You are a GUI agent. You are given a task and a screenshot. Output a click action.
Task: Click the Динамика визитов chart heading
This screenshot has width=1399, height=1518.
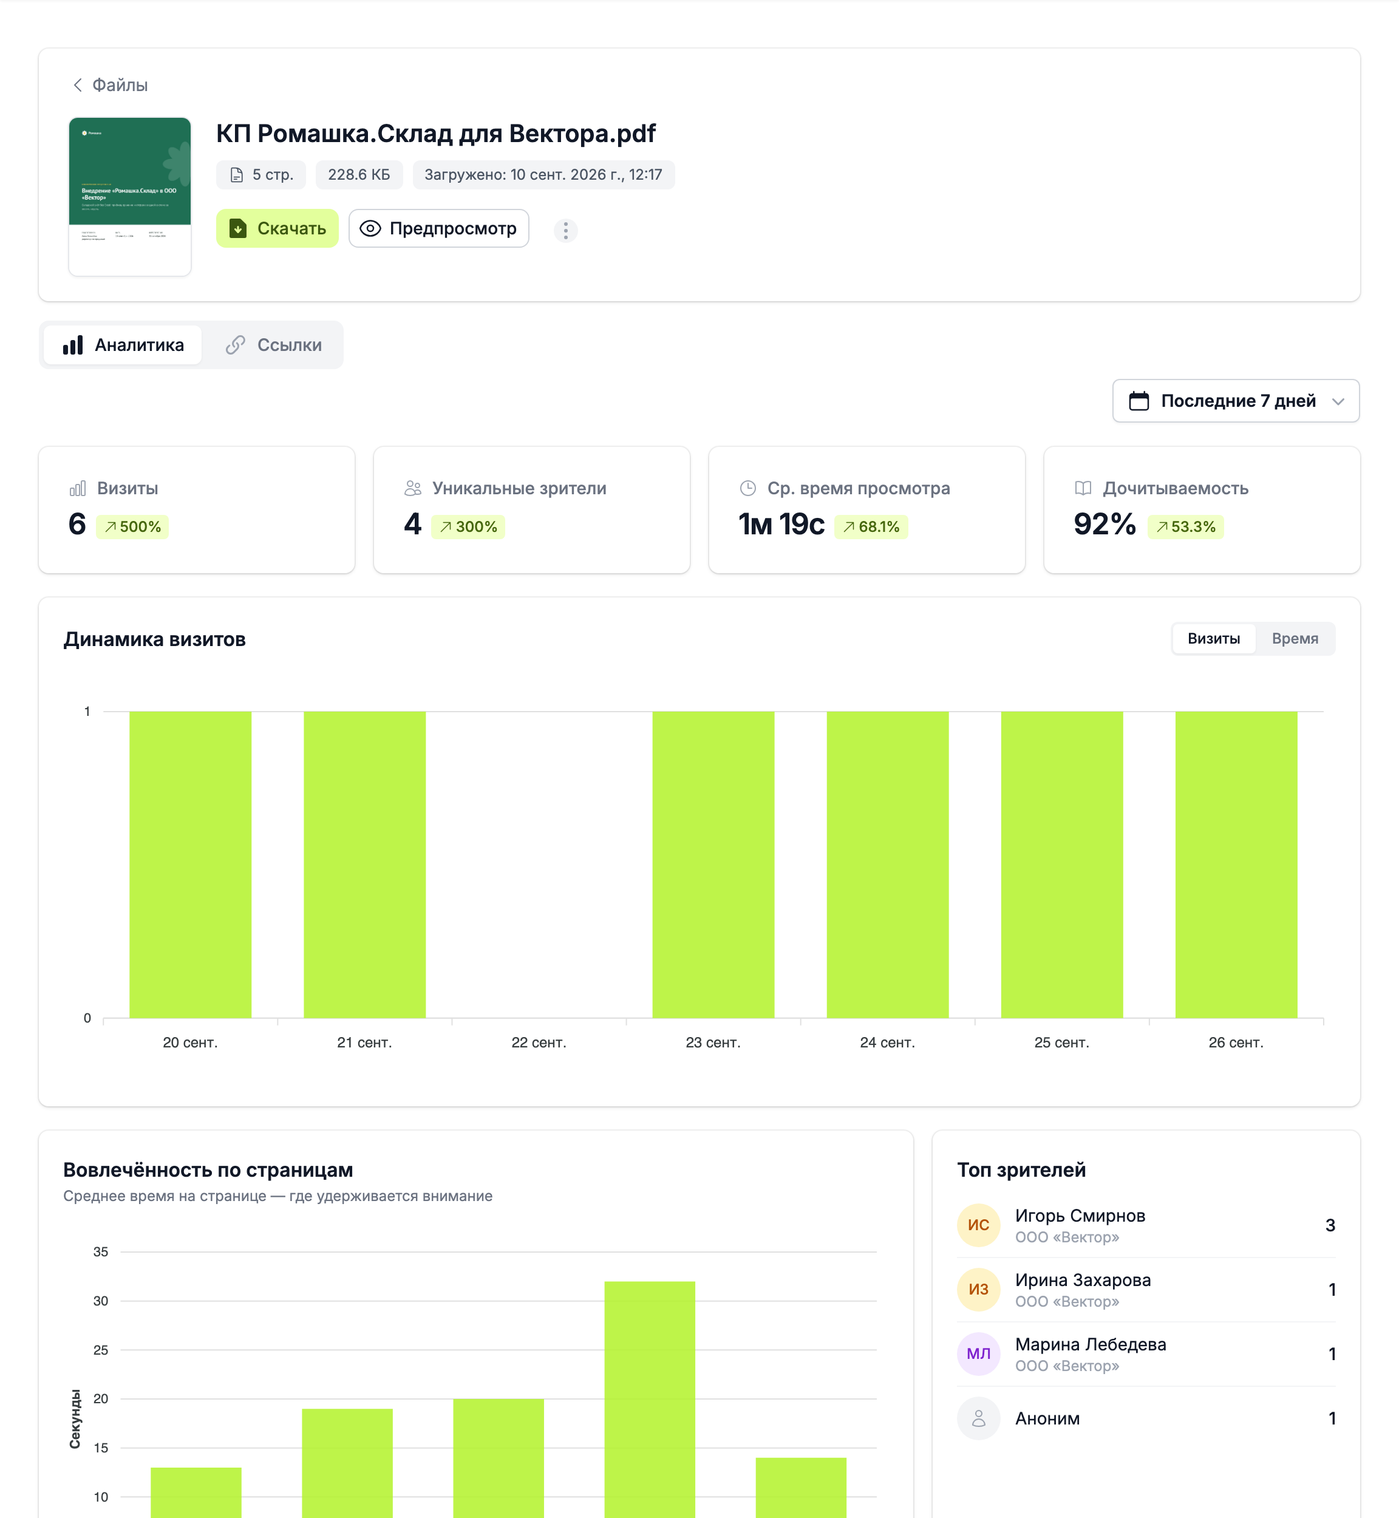pos(154,639)
